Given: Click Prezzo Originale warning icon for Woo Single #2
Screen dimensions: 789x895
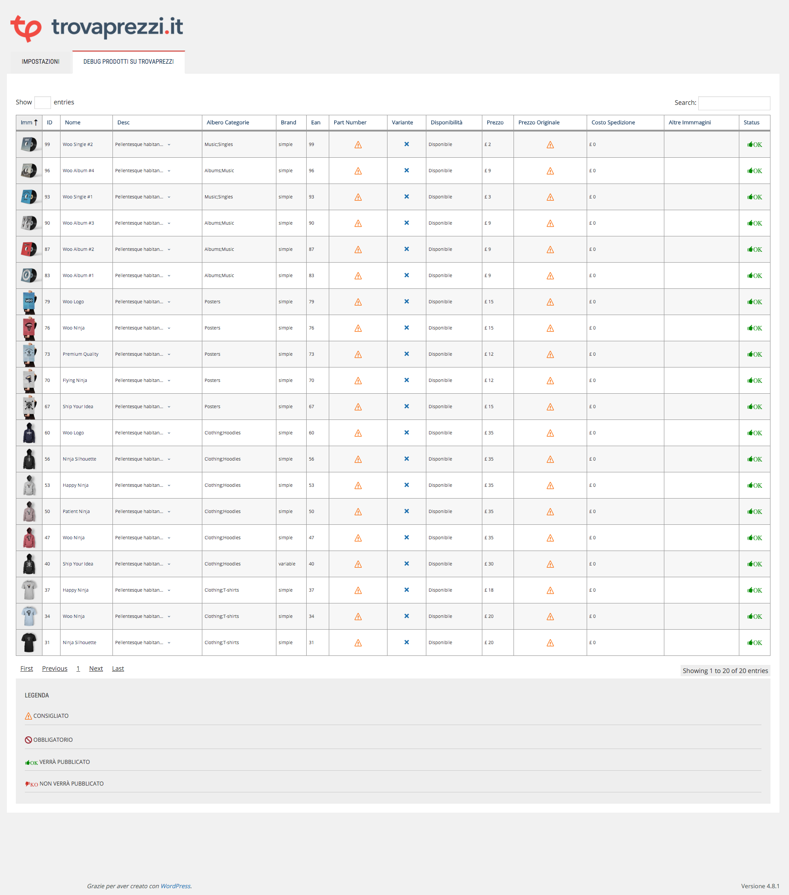Looking at the screenshot, I should pos(550,145).
